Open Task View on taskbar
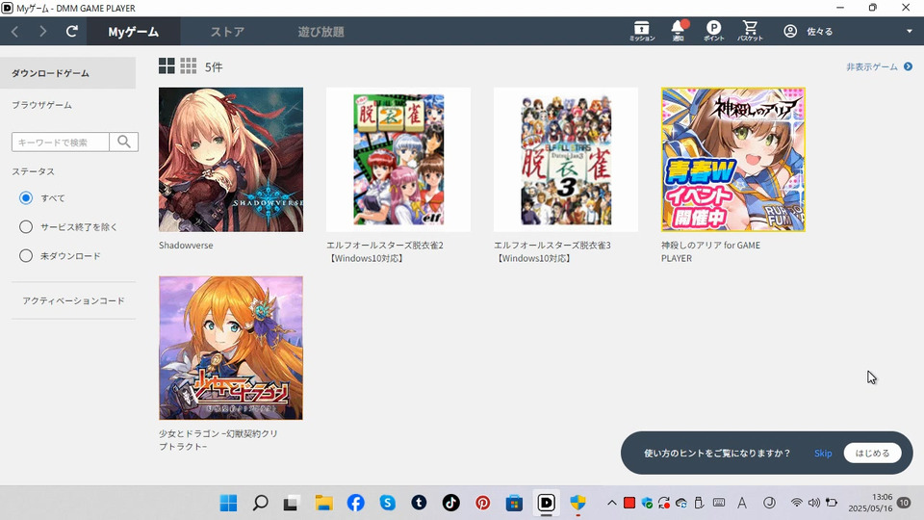This screenshot has height=520, width=924. (x=291, y=503)
